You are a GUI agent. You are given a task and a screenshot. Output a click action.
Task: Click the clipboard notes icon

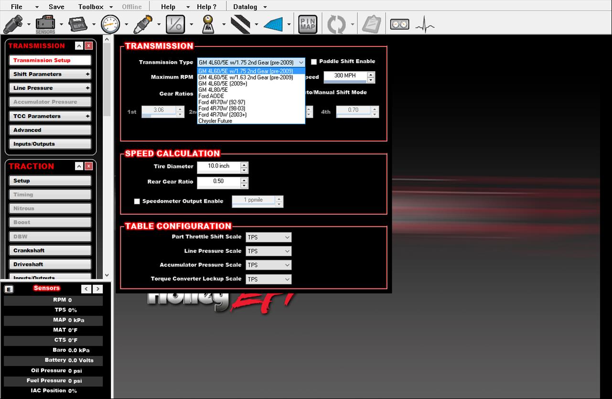click(371, 24)
